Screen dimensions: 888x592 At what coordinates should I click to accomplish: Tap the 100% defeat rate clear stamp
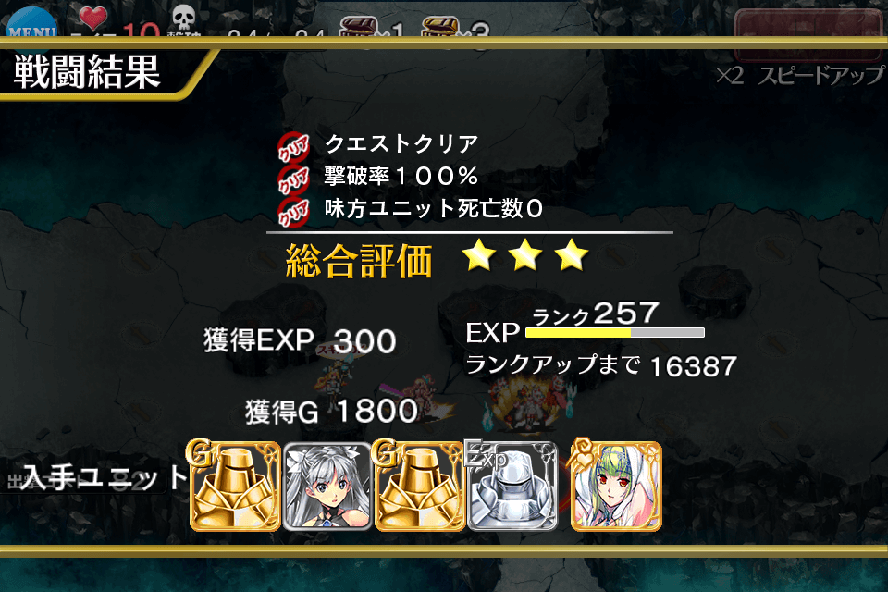pyautogui.click(x=293, y=179)
